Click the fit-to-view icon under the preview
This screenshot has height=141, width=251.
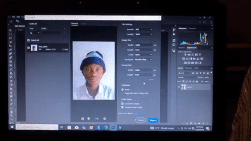[x=82, y=118]
